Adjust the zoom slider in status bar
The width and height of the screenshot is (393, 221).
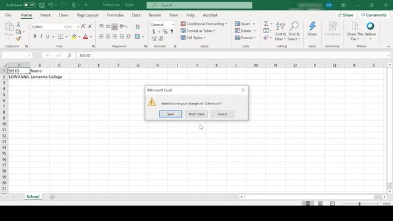[x=359, y=204]
